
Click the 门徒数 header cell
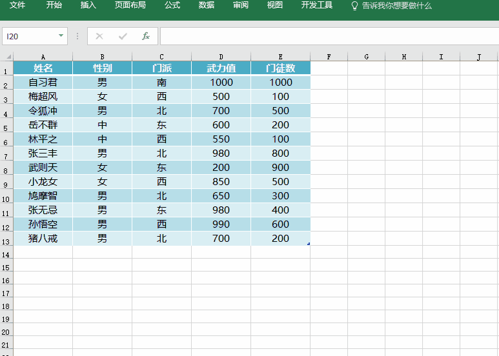click(280, 68)
